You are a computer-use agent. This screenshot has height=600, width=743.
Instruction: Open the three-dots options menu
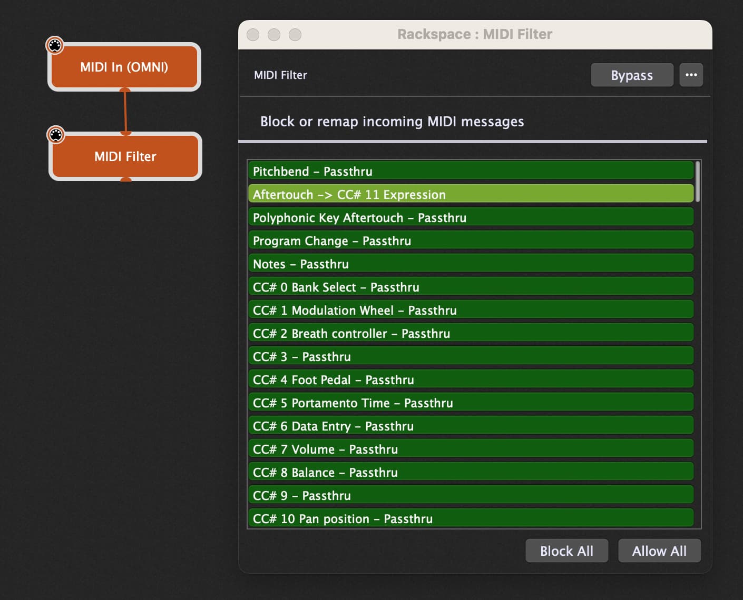[691, 75]
